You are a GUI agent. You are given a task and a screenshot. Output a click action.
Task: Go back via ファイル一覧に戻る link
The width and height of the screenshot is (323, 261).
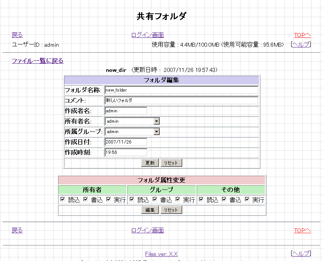37,61
